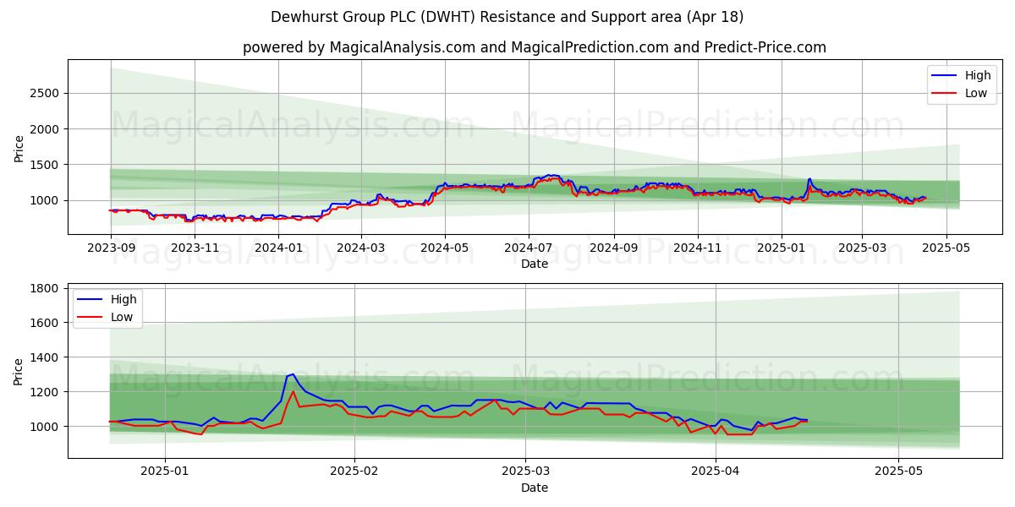Image resolution: width=1015 pixels, height=507 pixels.
Task: Click 'High' in the bottom chart legend
Action: click(x=123, y=299)
